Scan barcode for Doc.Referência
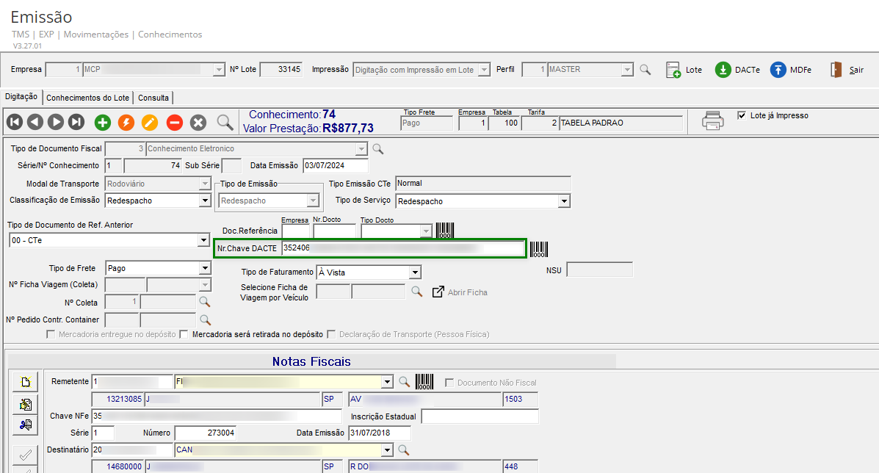879x473 pixels. click(x=445, y=231)
